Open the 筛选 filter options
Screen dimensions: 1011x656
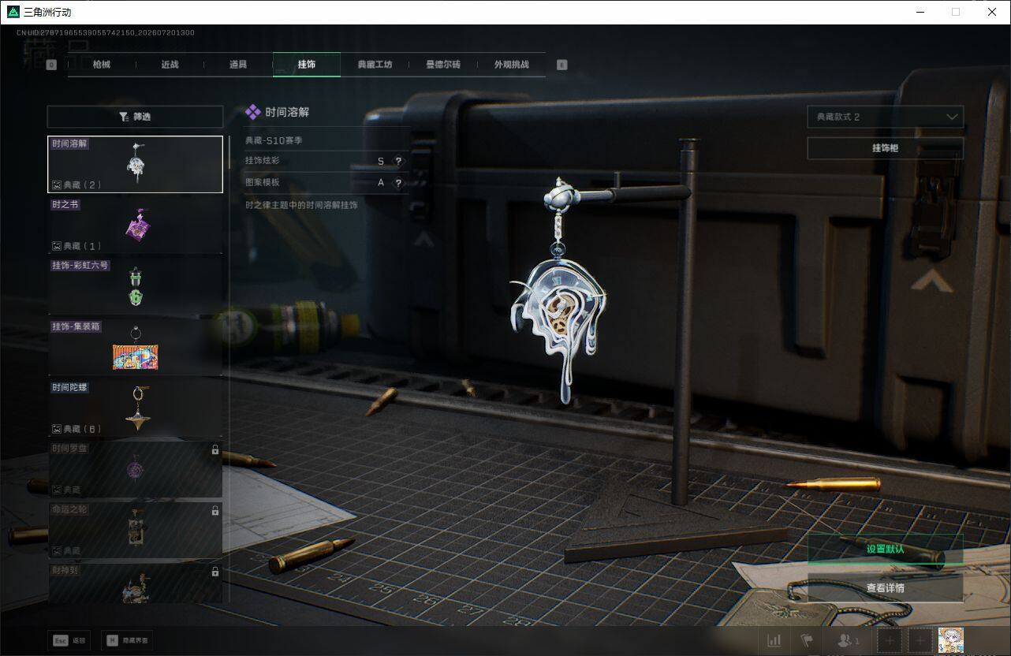135,117
